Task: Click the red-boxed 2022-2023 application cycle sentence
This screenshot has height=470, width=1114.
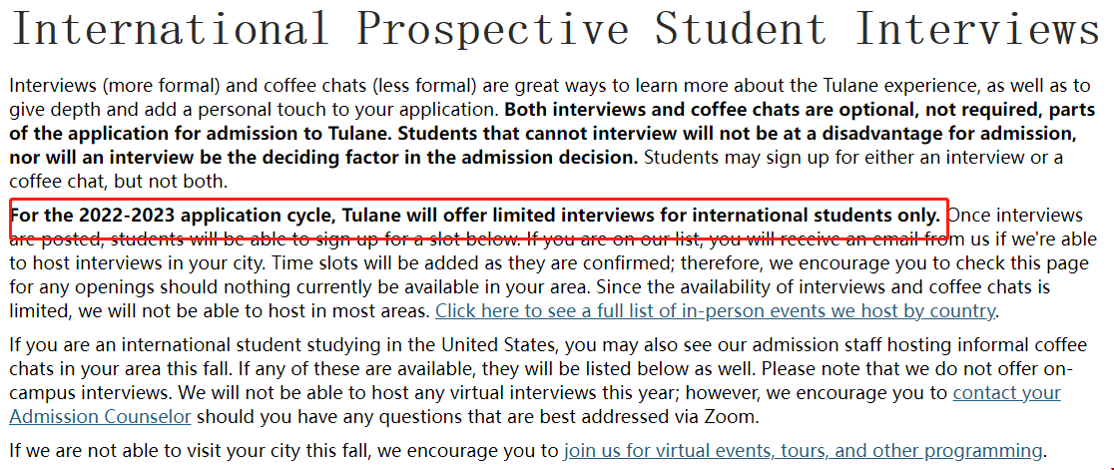Action: pos(475,216)
